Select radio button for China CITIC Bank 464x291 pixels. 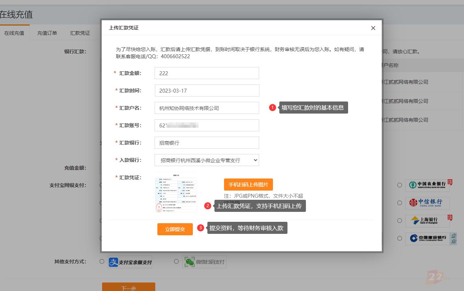click(399, 203)
